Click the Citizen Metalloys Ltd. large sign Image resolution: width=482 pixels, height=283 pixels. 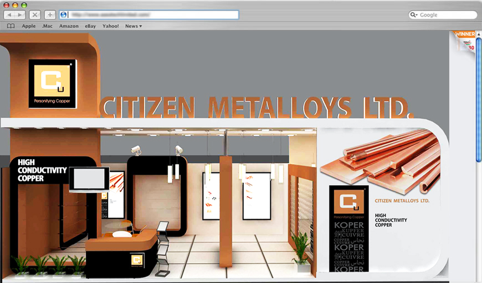click(256, 107)
